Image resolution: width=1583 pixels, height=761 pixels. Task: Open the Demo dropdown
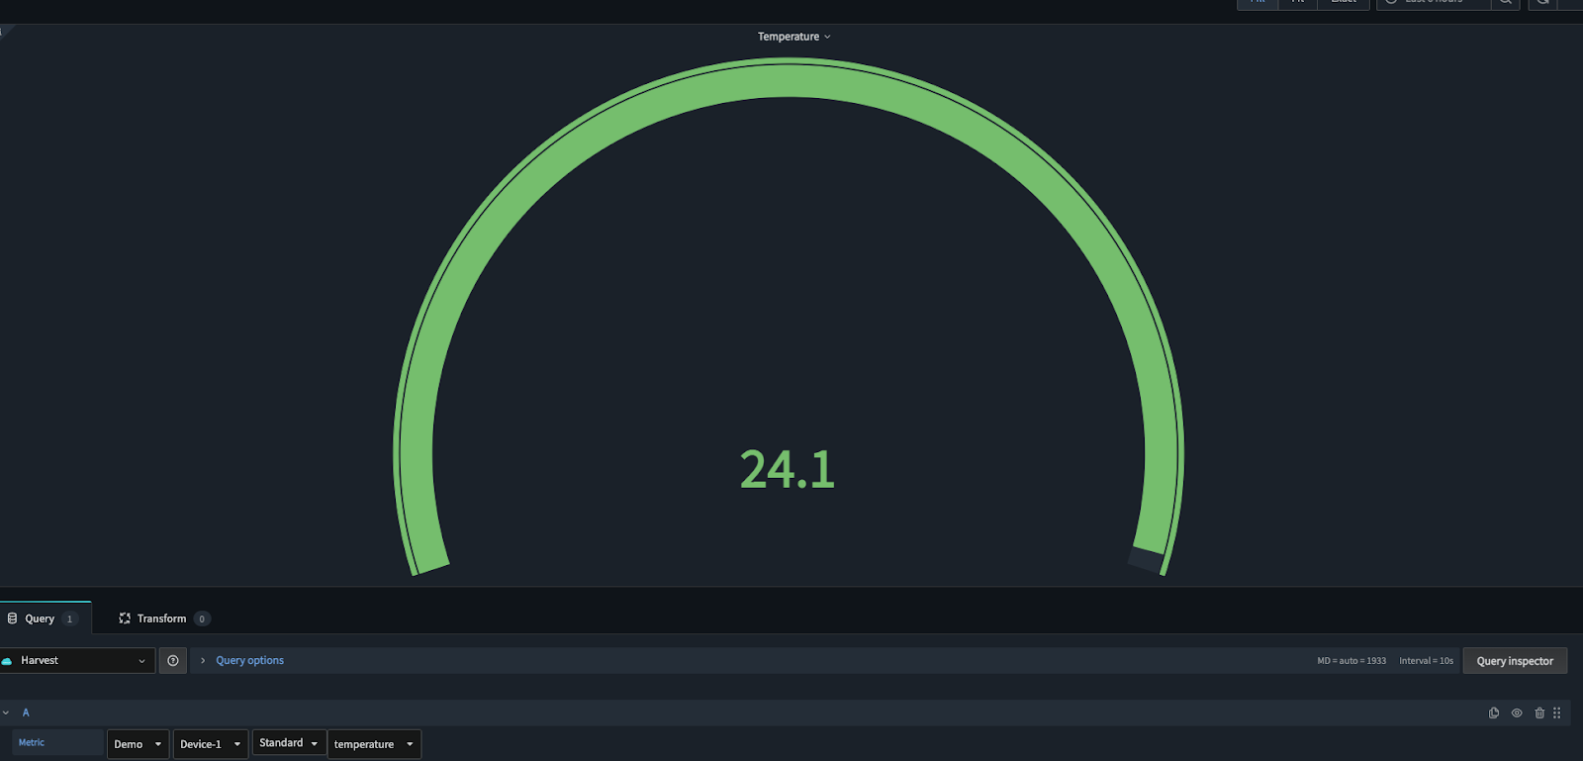(x=138, y=744)
